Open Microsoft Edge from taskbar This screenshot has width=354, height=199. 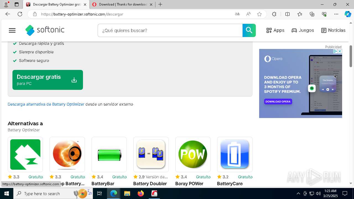[x=114, y=193]
